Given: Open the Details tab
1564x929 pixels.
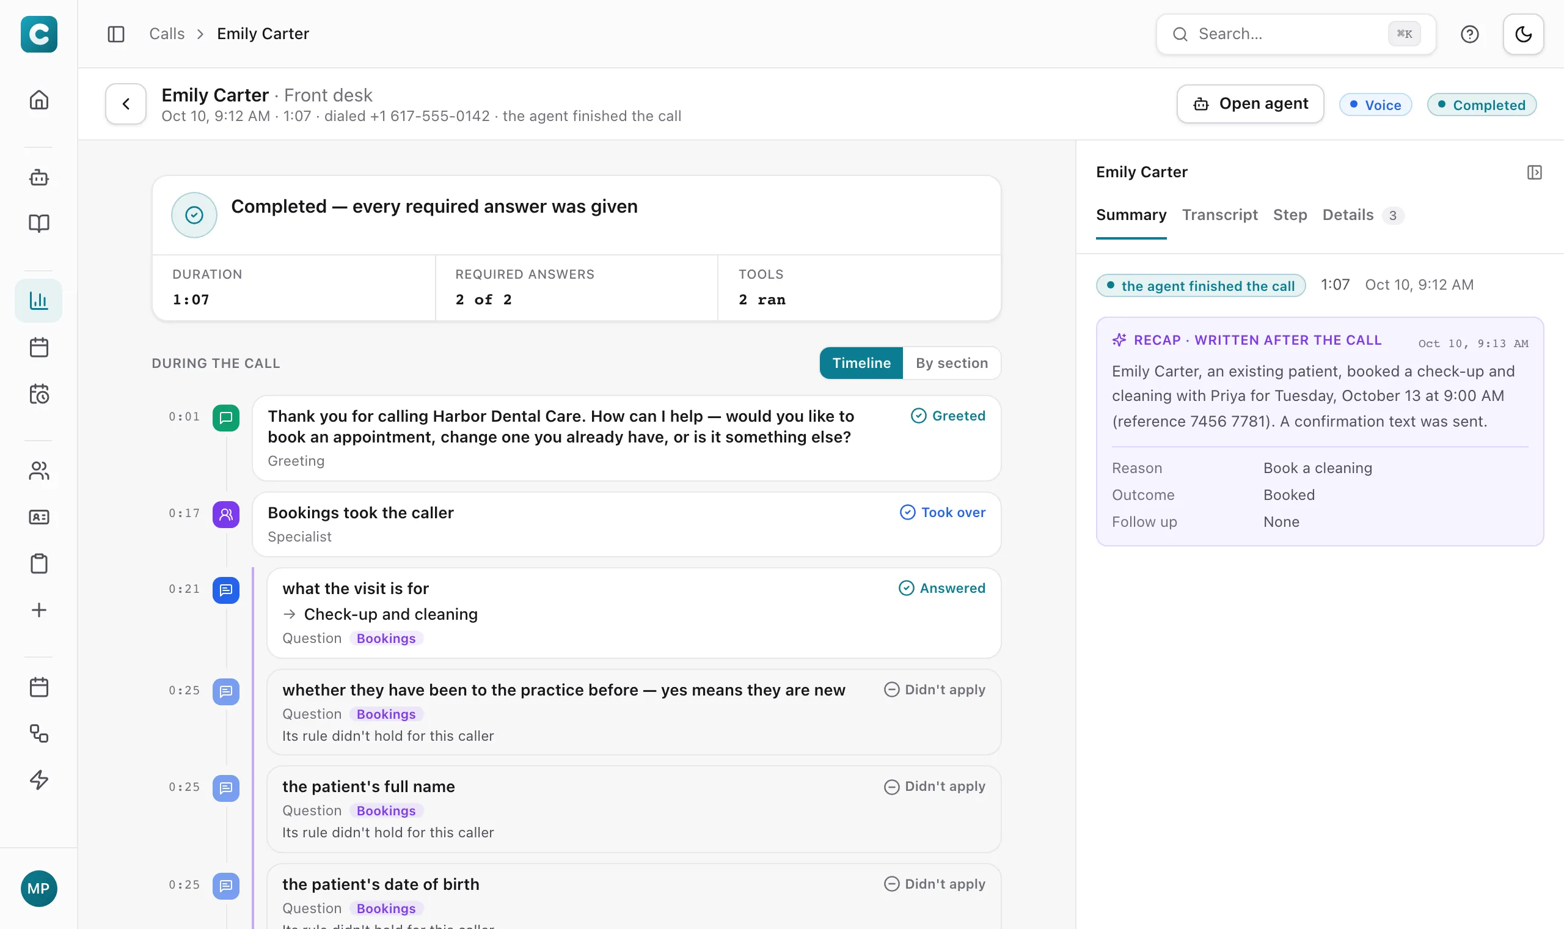Looking at the screenshot, I should tap(1362, 215).
